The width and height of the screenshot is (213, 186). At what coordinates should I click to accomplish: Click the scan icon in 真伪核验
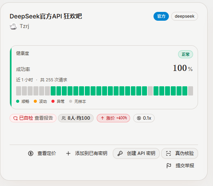point(168,153)
